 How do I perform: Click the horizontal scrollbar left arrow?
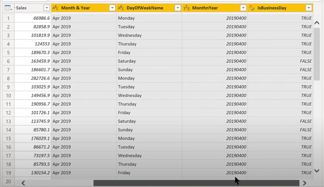click(23, 183)
